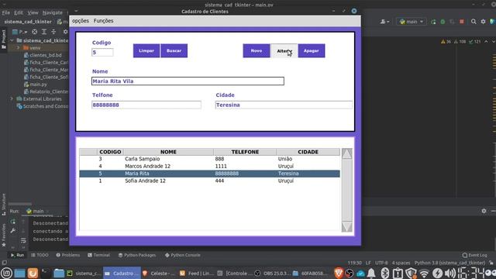Select the Carla Sampaio row
The width and height of the screenshot is (496, 279).
(209, 159)
